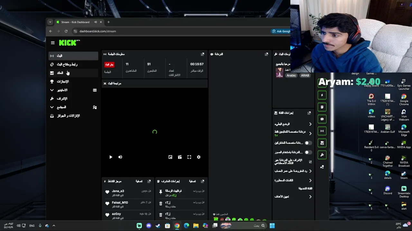Open the الوضع البطيء chevron
This screenshot has width=412, height=231.
pyautogui.click(x=310, y=124)
